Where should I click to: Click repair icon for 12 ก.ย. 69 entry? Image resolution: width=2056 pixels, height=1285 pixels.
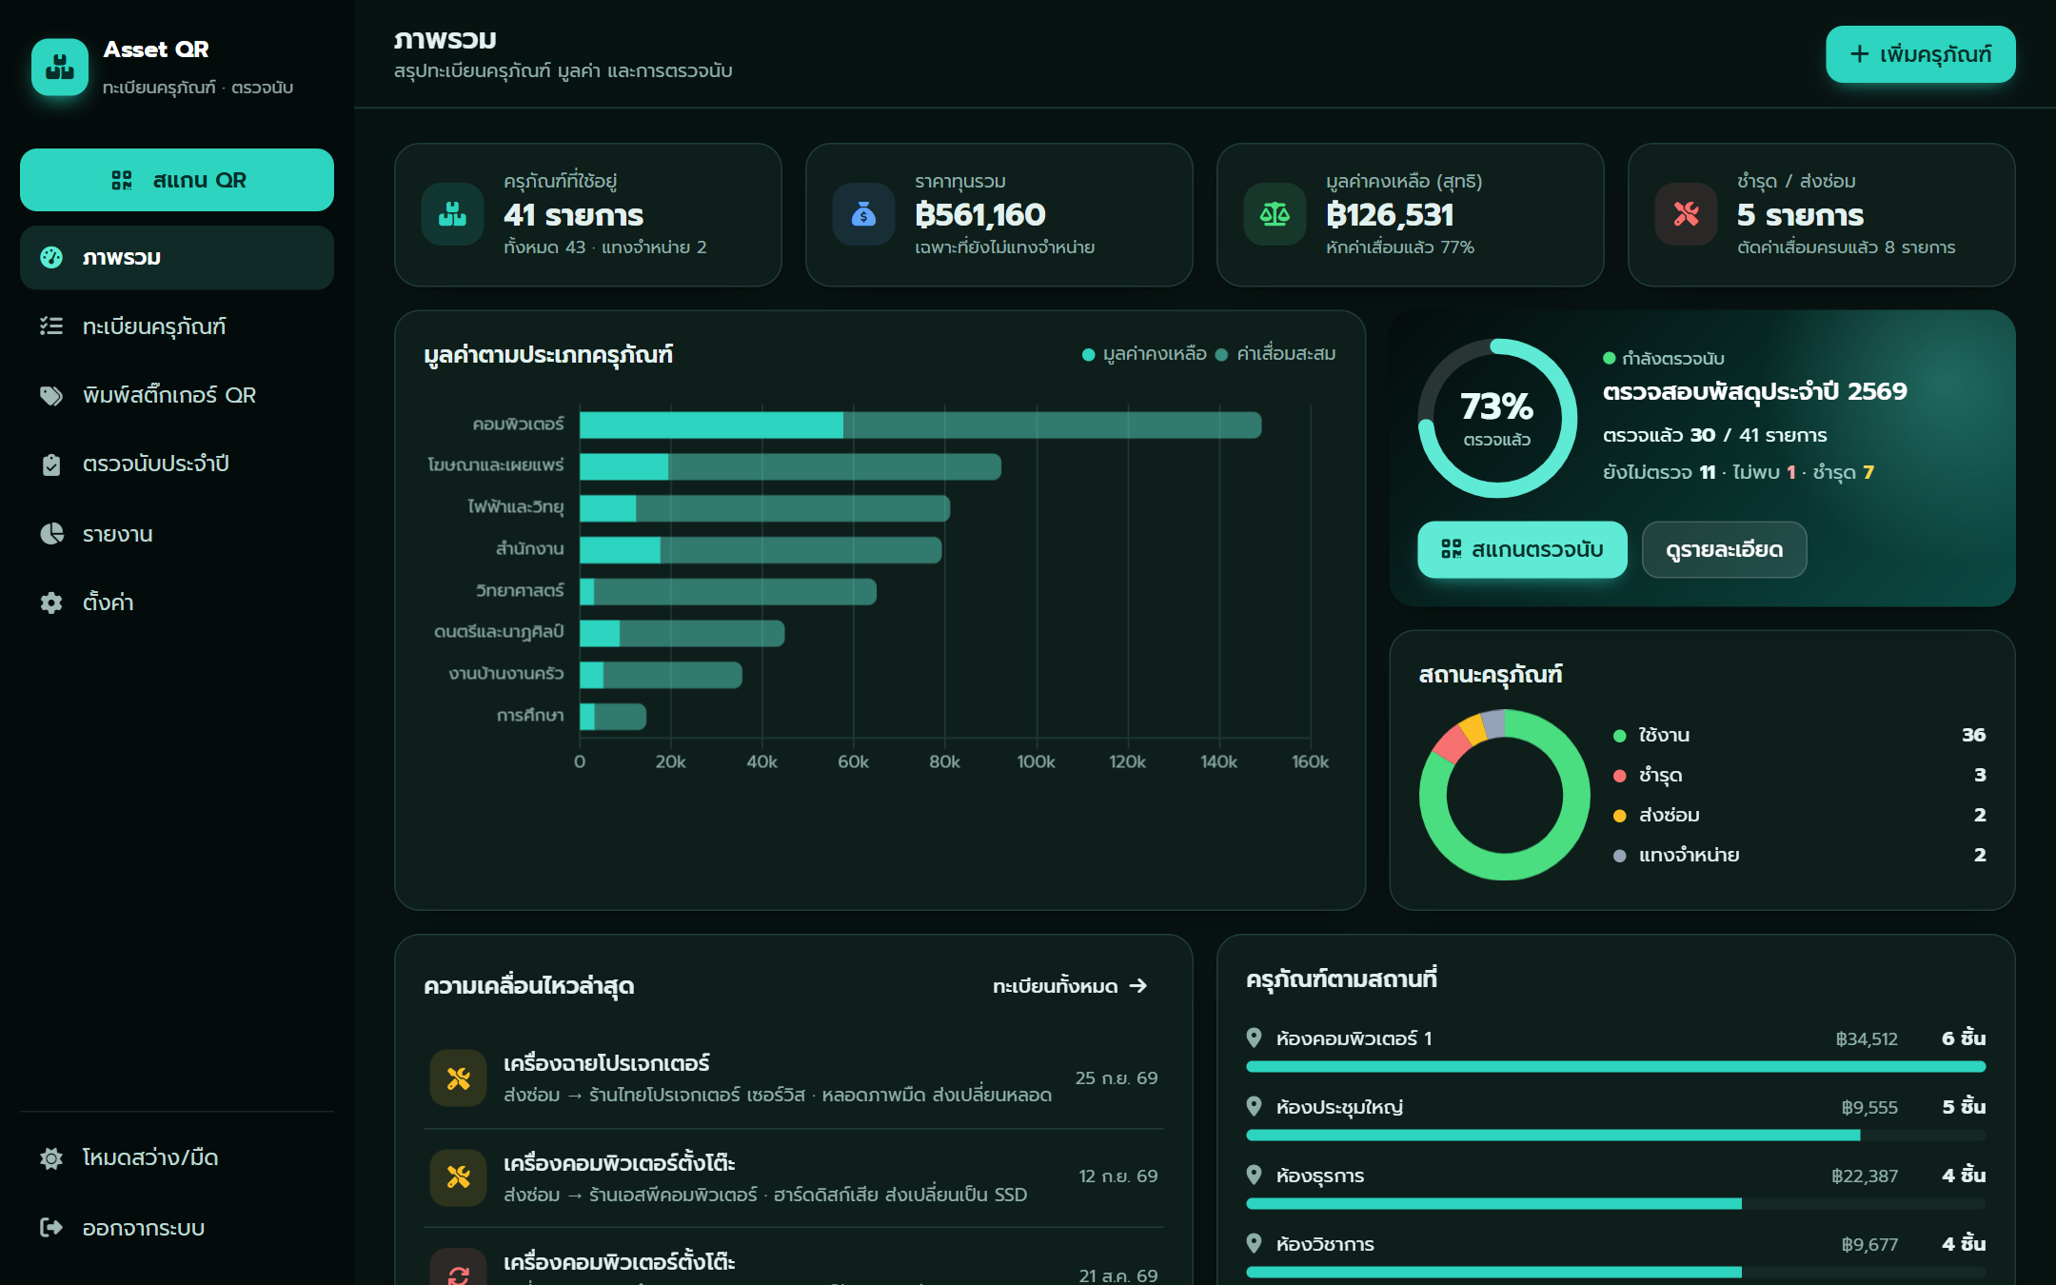(459, 1177)
